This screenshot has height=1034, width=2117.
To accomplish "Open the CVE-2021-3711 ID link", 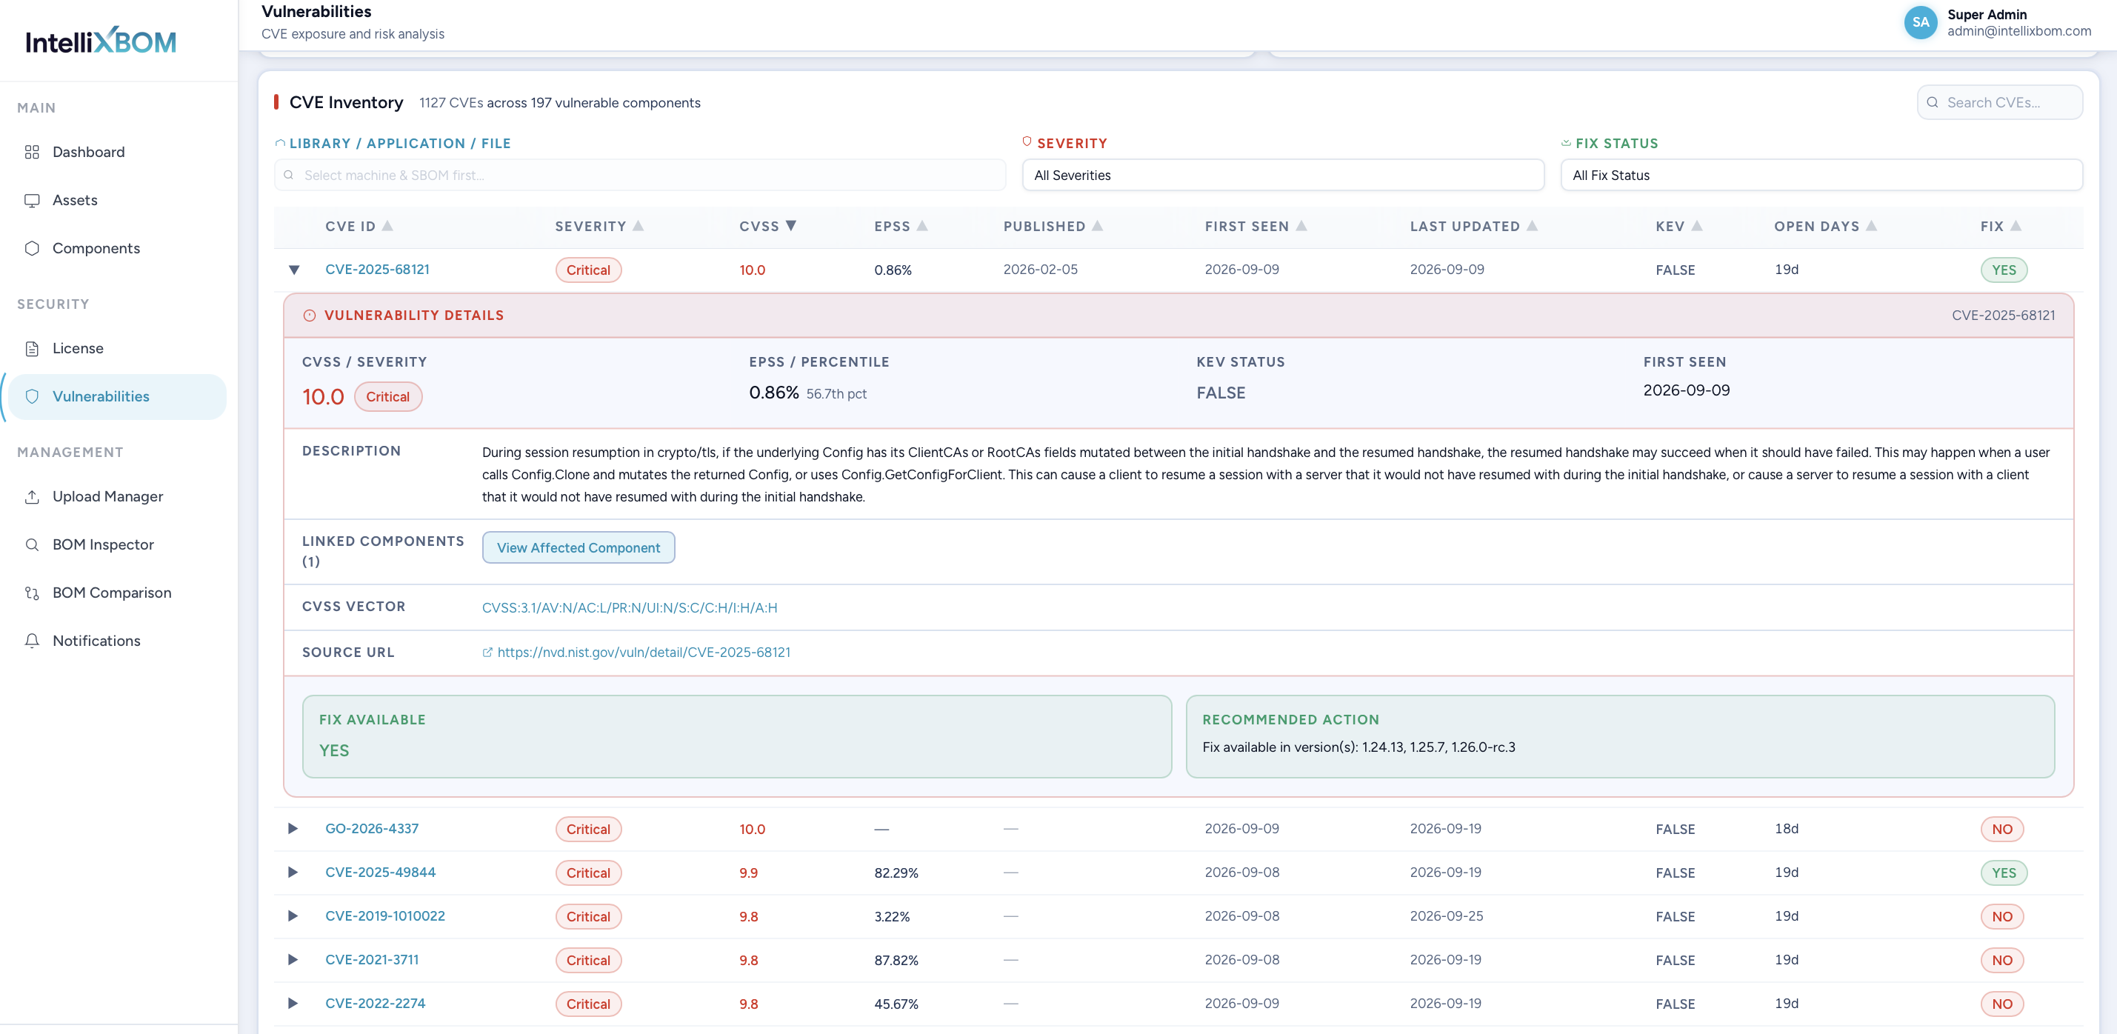I will coord(371,959).
